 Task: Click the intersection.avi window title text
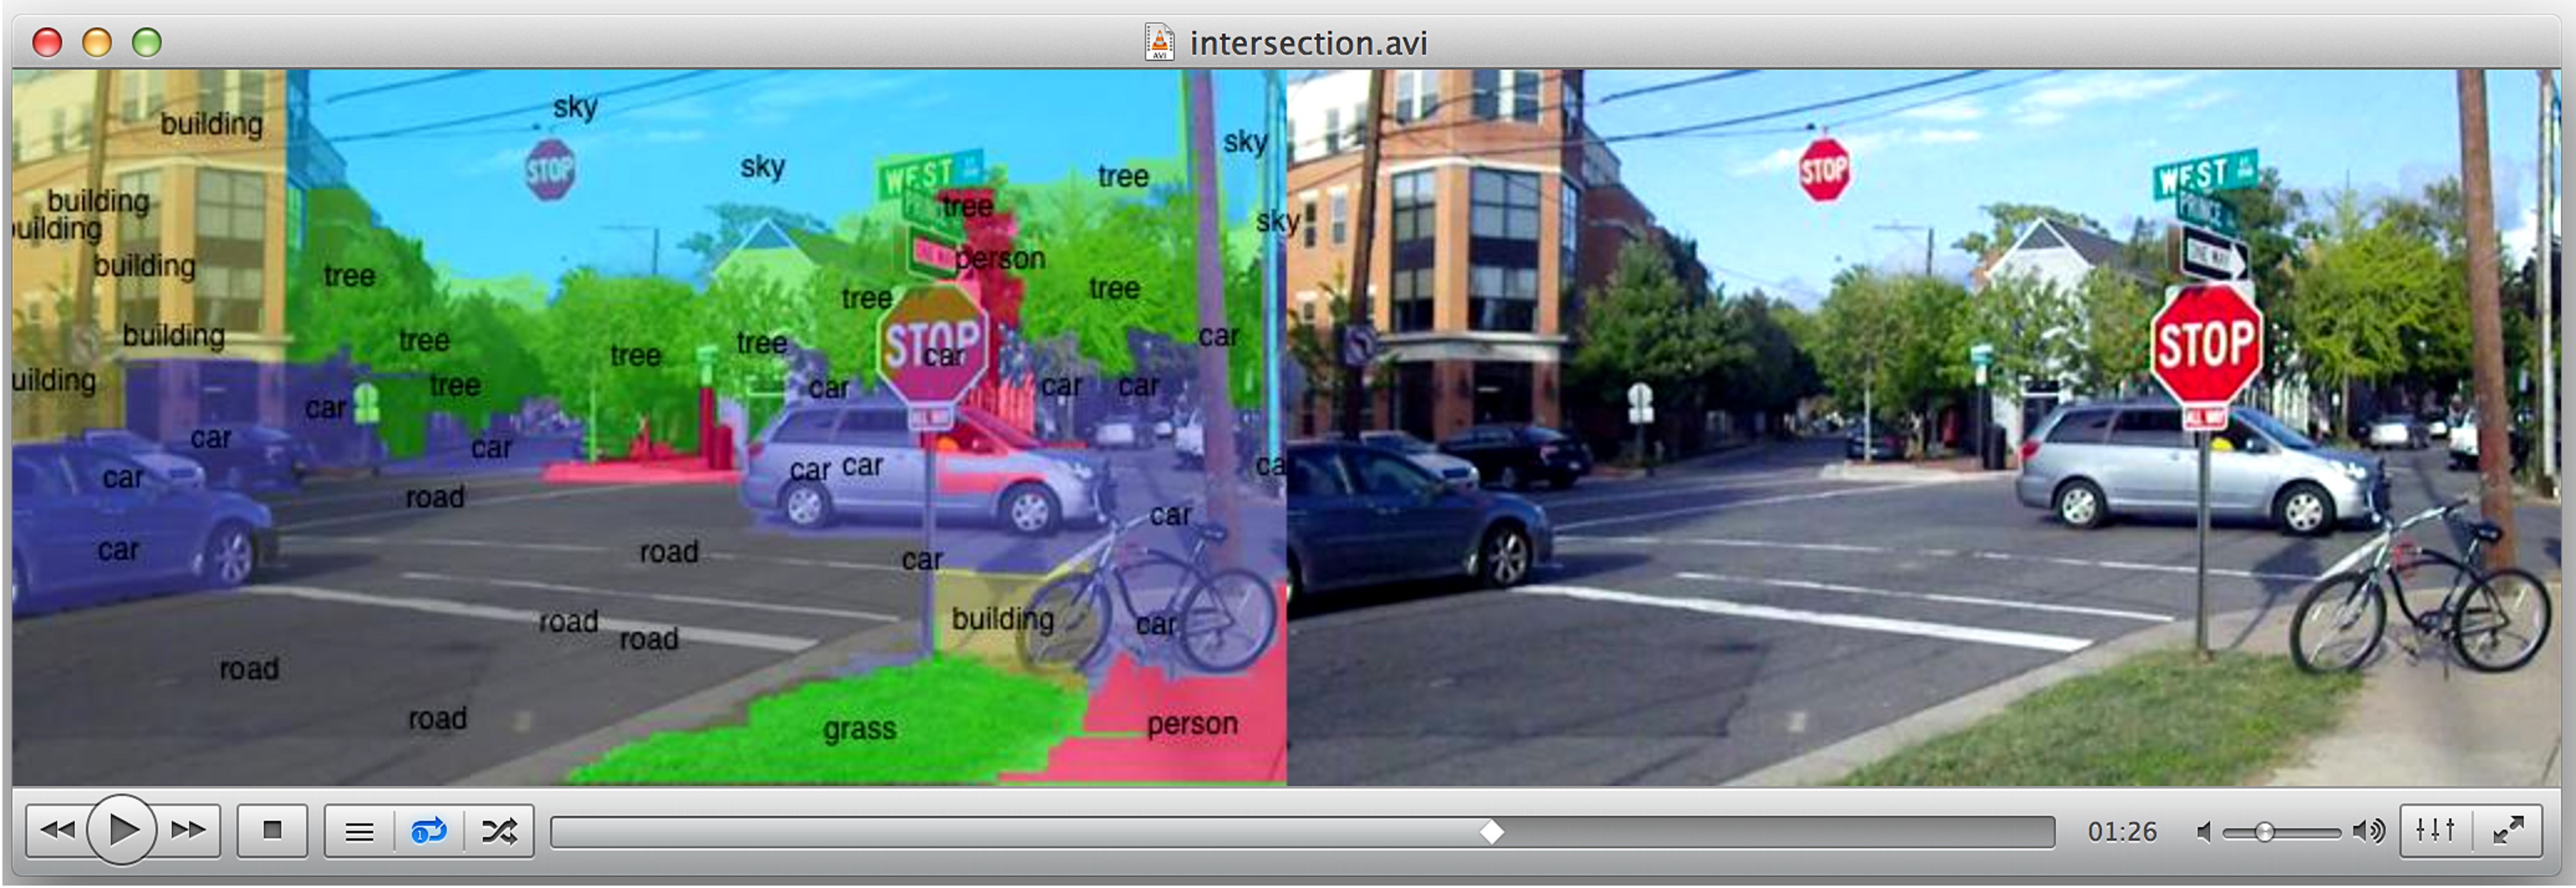1308,43
